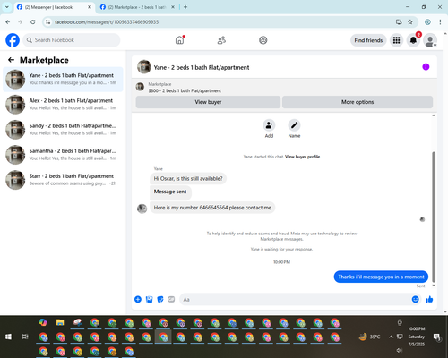Screen dimensions: 448x358
Task: Open the profile circle icon in top navigation
Action: 263,40
